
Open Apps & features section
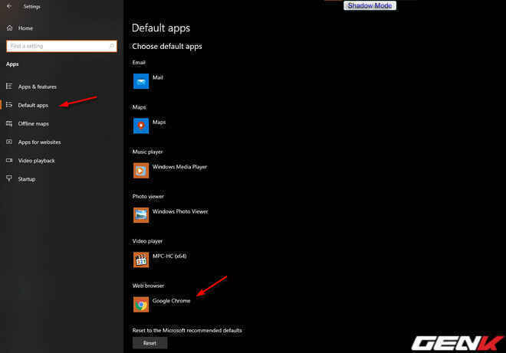pos(38,87)
